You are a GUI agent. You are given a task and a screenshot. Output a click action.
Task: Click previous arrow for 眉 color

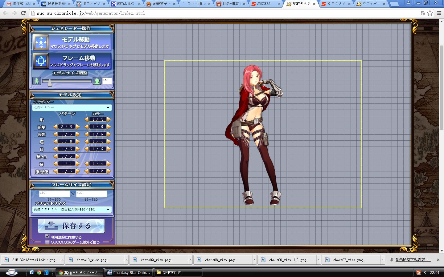point(86,142)
